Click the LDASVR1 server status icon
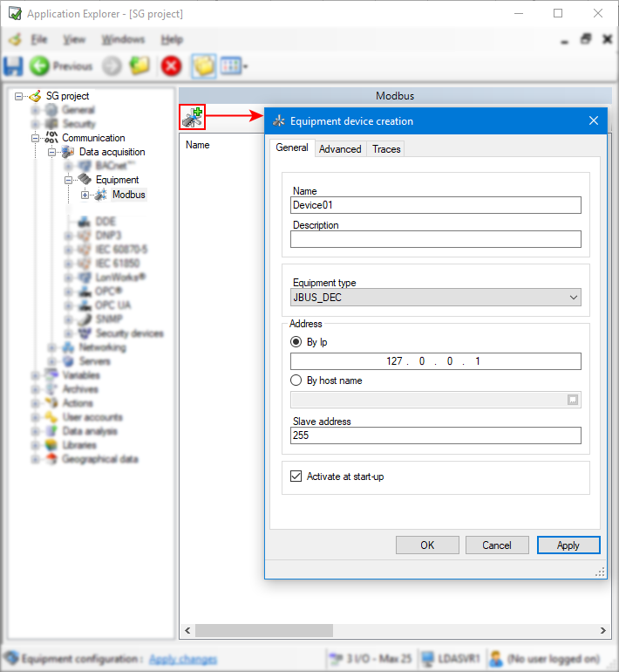This screenshot has width=619, height=672. tap(428, 659)
